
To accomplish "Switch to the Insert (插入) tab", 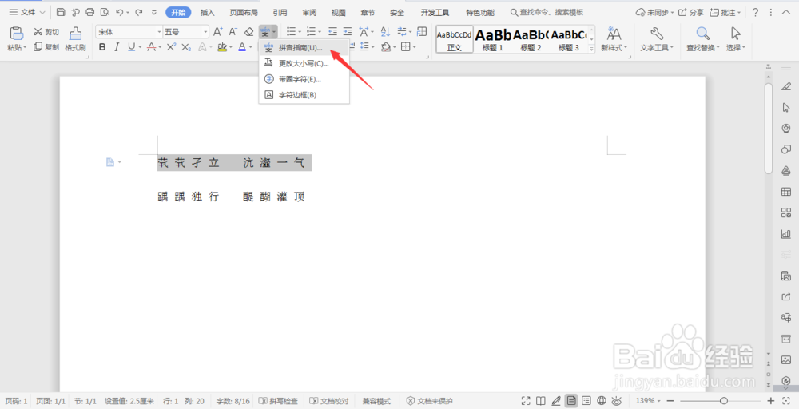I will point(208,12).
